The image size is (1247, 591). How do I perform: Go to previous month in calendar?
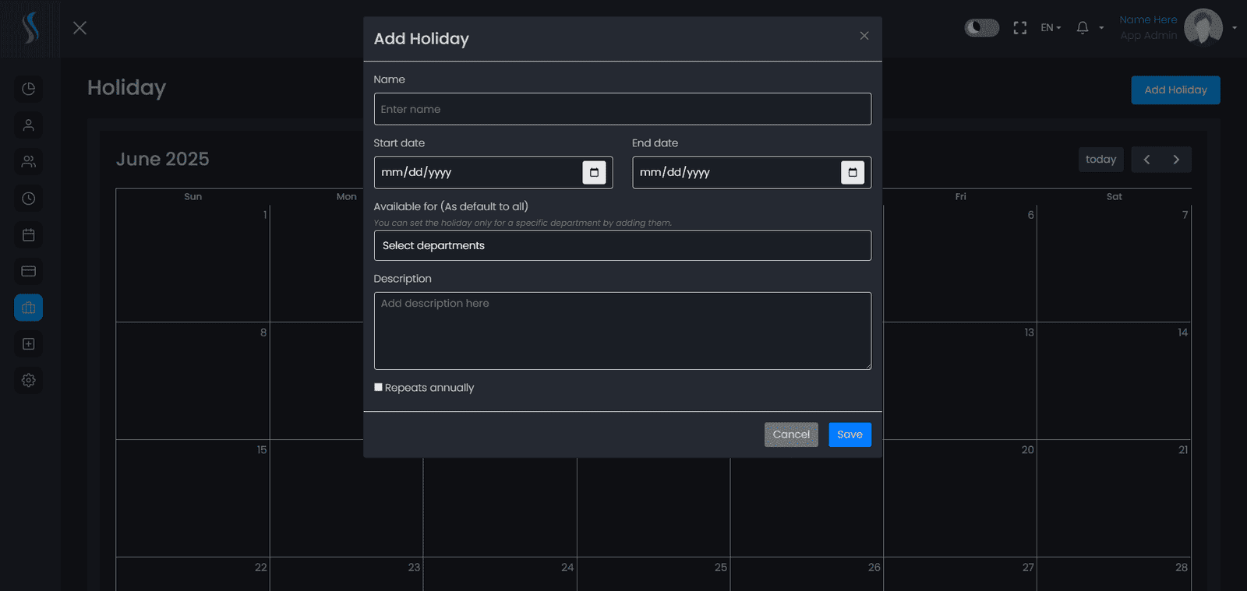(x=1146, y=160)
